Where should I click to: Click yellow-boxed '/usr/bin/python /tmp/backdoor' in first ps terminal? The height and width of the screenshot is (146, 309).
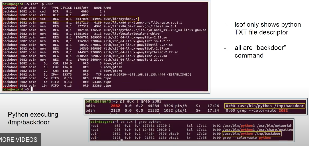pos(265,106)
